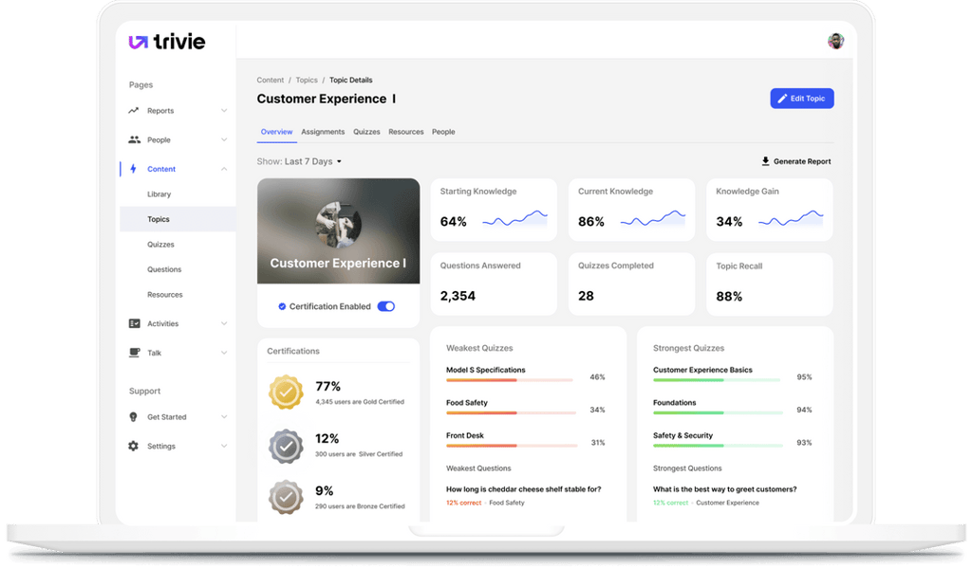Open the Reports section icon in sidebar
This screenshot has width=972, height=568.
(x=133, y=109)
